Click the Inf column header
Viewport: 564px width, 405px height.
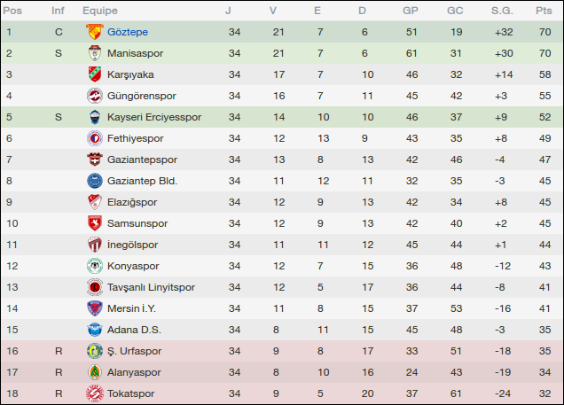[x=58, y=11]
